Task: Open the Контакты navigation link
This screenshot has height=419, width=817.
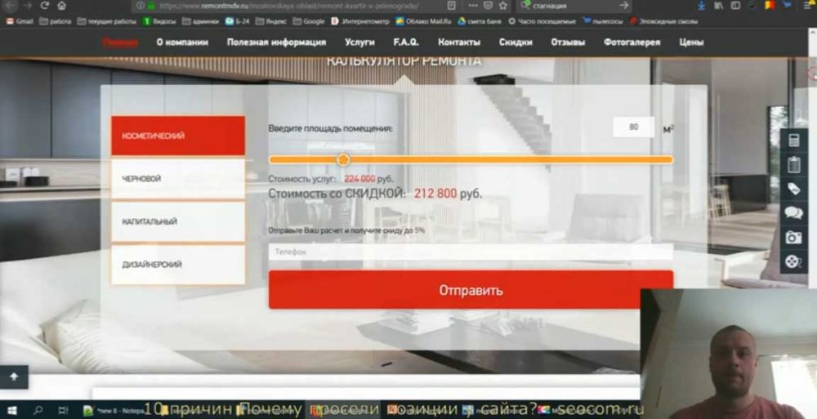Action: coord(458,42)
